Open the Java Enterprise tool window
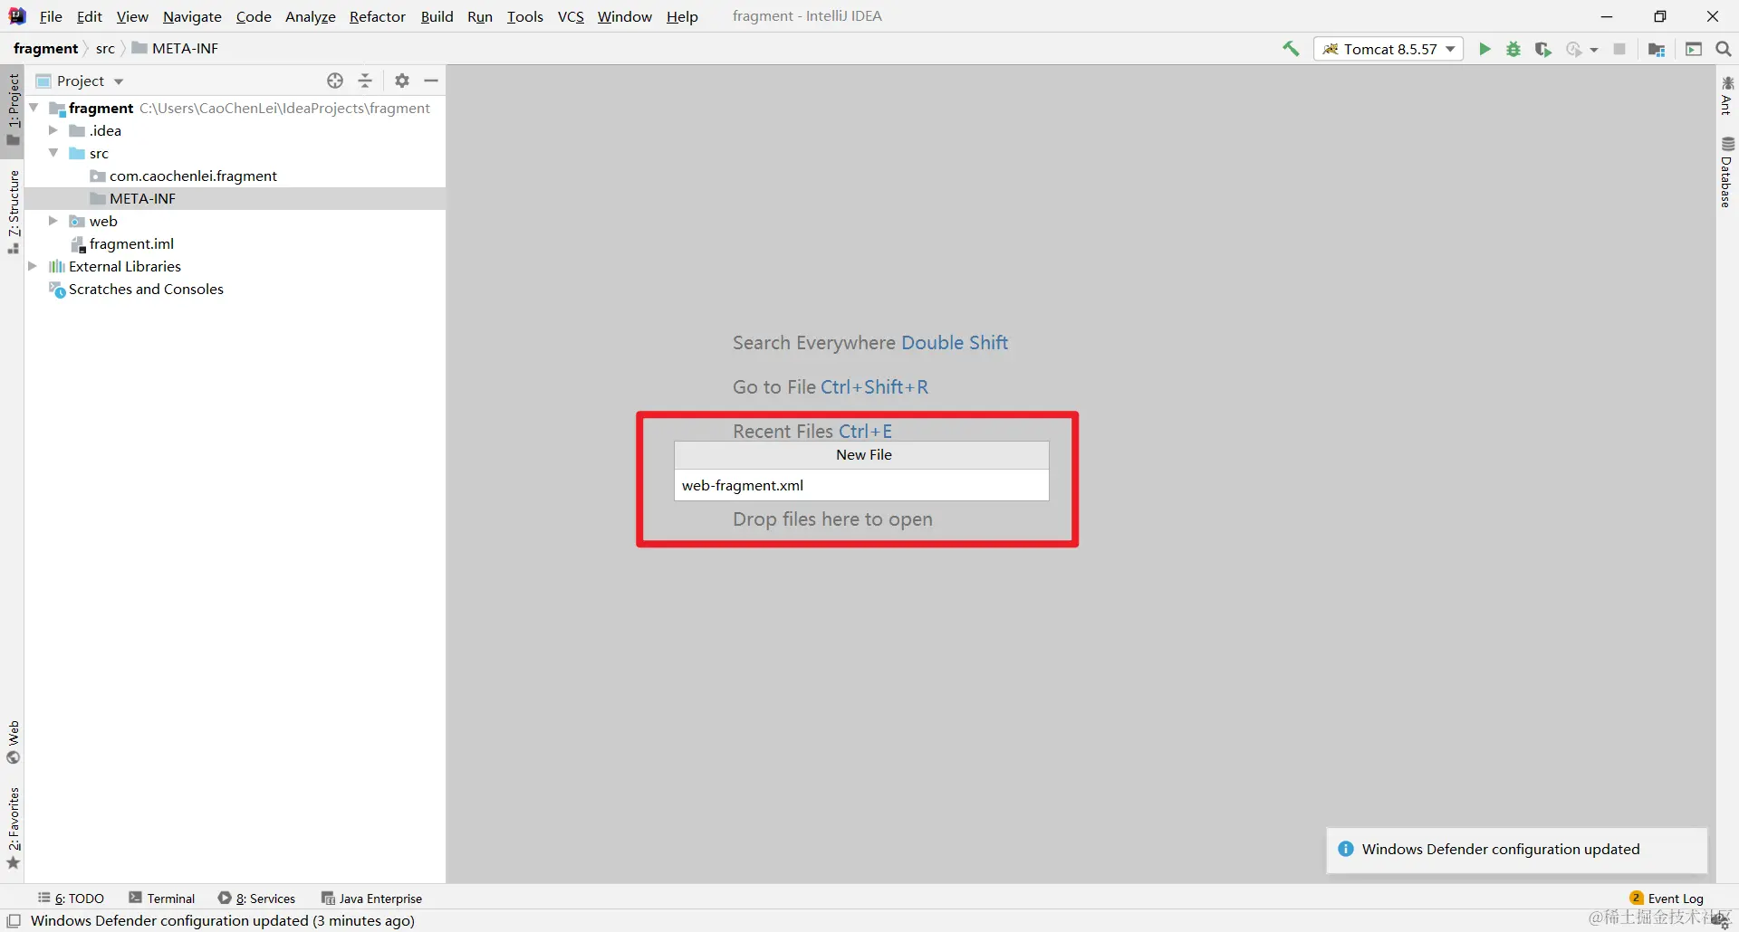Screen dimensions: 1739x932 372,899
